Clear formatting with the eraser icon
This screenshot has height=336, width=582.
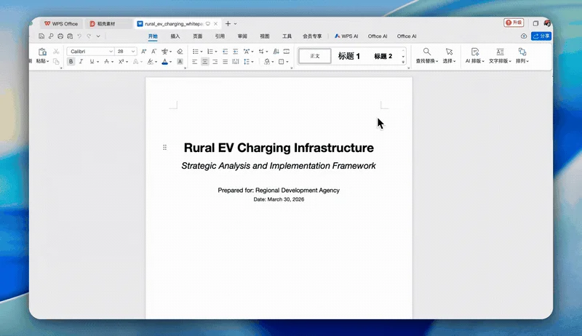[x=180, y=51]
